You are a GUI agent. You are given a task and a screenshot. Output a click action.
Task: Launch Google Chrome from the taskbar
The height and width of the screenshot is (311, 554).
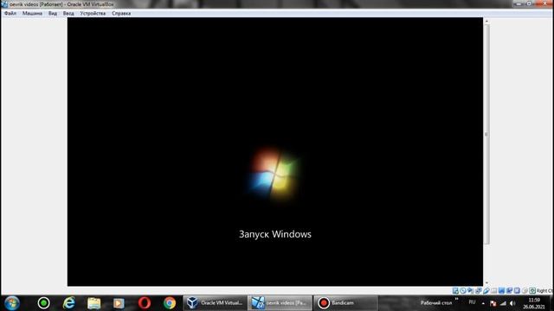click(170, 303)
